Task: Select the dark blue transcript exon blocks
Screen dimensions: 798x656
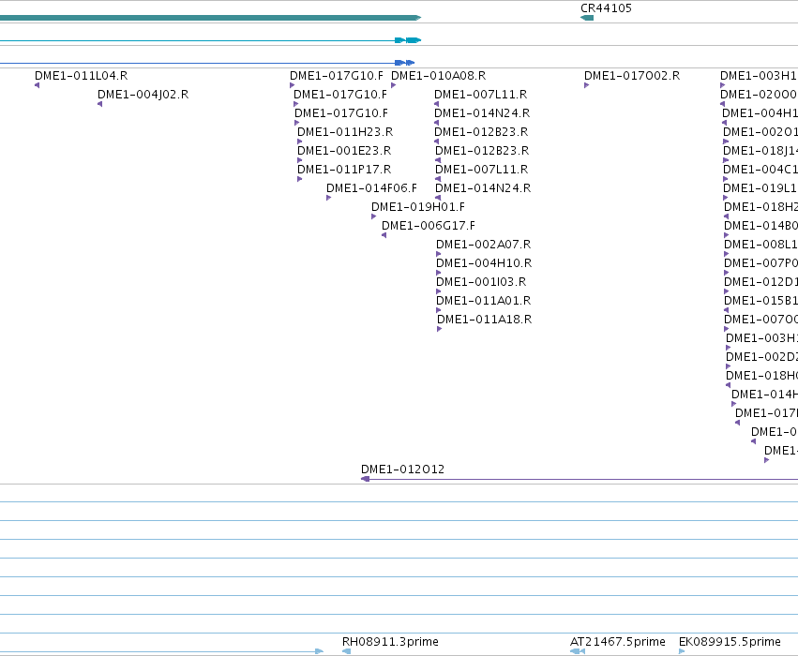Action: pos(404,63)
